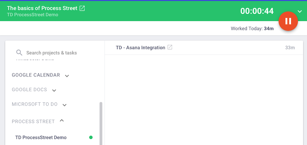Expand the Google Calendar section chevron
This screenshot has height=145, width=307.
coord(67,76)
